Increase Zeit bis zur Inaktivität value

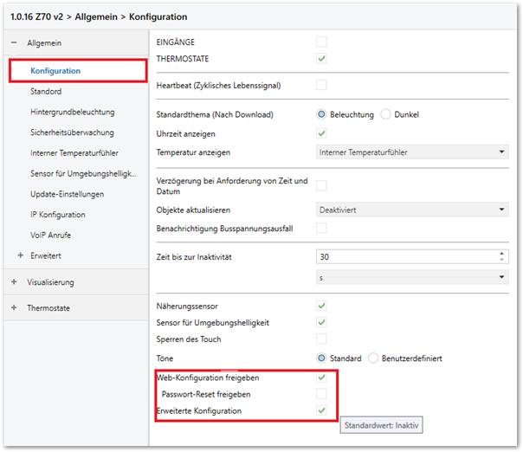pos(501,254)
